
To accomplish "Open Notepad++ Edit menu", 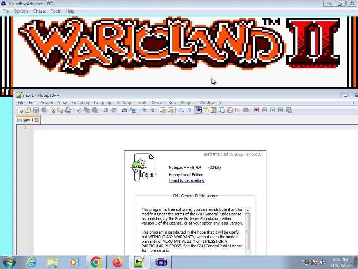I will [x=33, y=103].
